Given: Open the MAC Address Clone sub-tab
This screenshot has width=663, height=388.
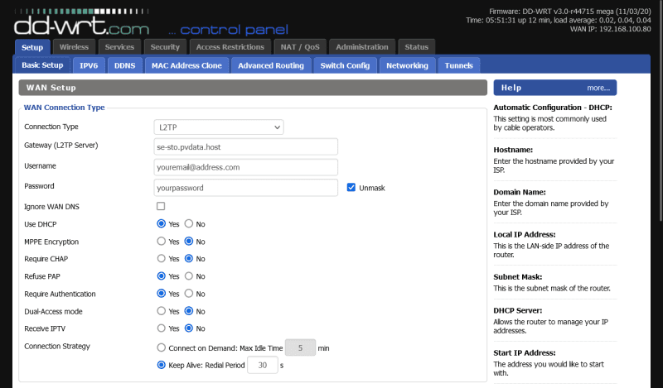Looking at the screenshot, I should [186, 65].
